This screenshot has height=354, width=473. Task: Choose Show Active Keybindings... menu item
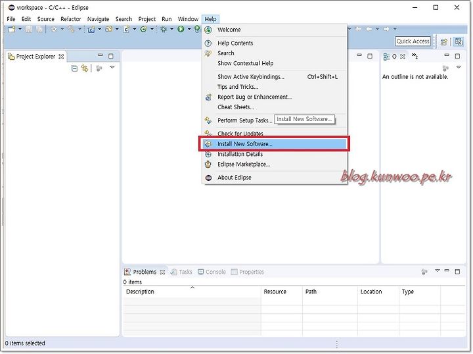click(x=274, y=77)
